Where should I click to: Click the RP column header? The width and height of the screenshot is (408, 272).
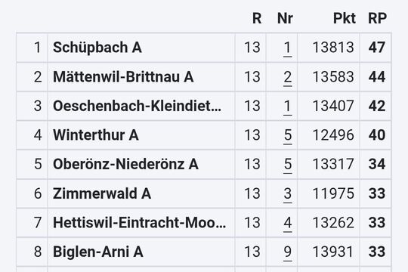pos(377,18)
